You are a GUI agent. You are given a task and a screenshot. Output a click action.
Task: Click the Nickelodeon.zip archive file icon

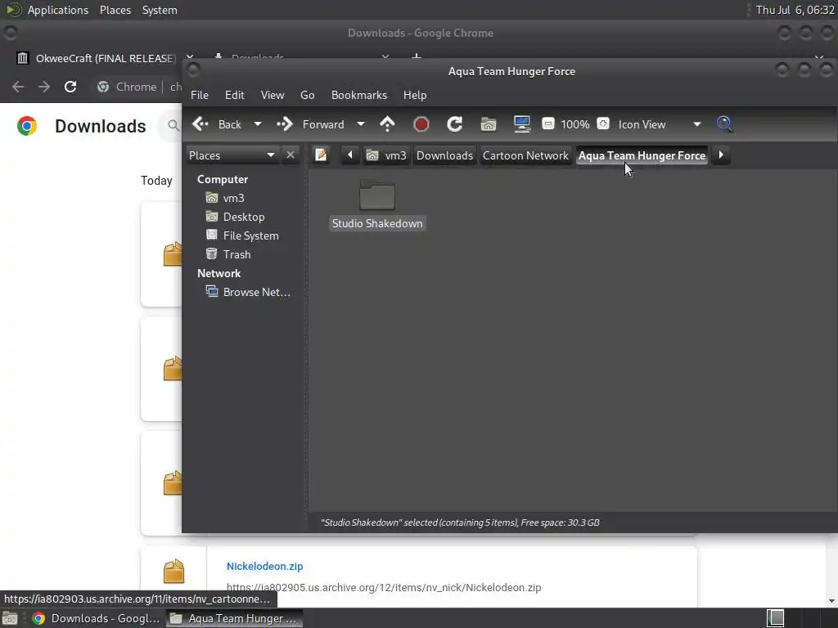pos(173,571)
